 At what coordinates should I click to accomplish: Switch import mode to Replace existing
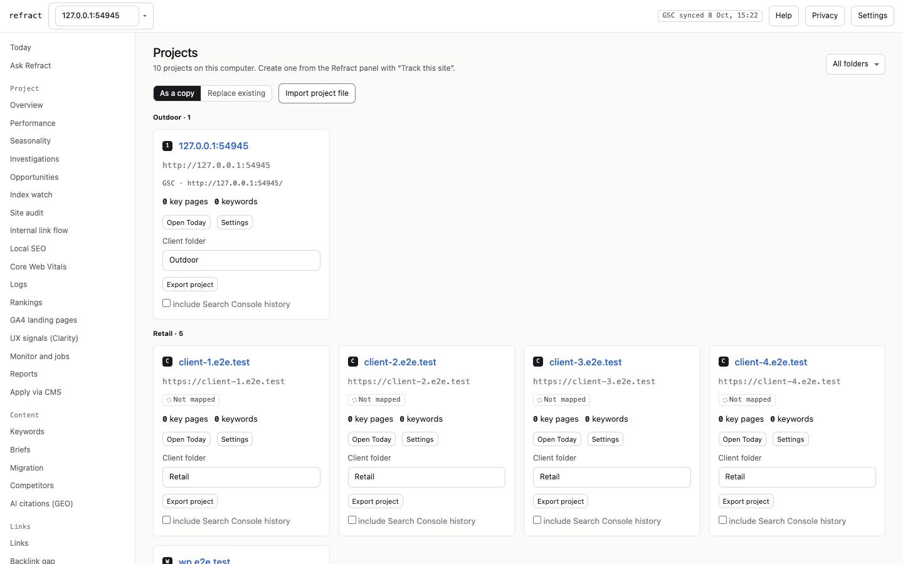[236, 93]
